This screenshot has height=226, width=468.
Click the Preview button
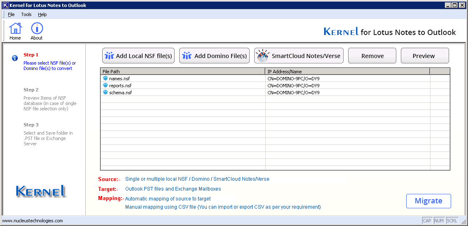coord(425,56)
